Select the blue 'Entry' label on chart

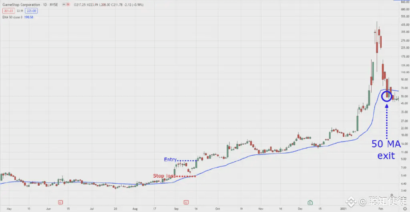[170, 160]
